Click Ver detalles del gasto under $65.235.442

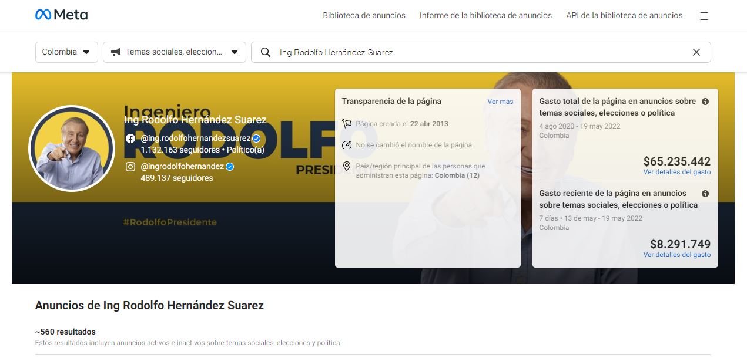pyautogui.click(x=677, y=172)
